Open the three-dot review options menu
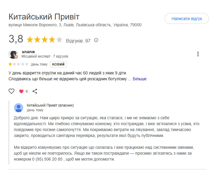The width and height of the screenshot is (221, 170). (198, 54)
